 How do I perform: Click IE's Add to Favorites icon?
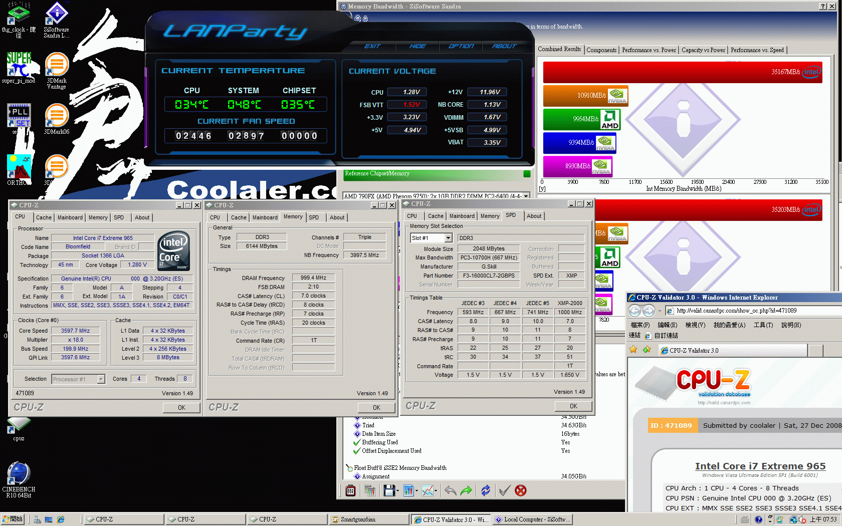click(x=647, y=350)
